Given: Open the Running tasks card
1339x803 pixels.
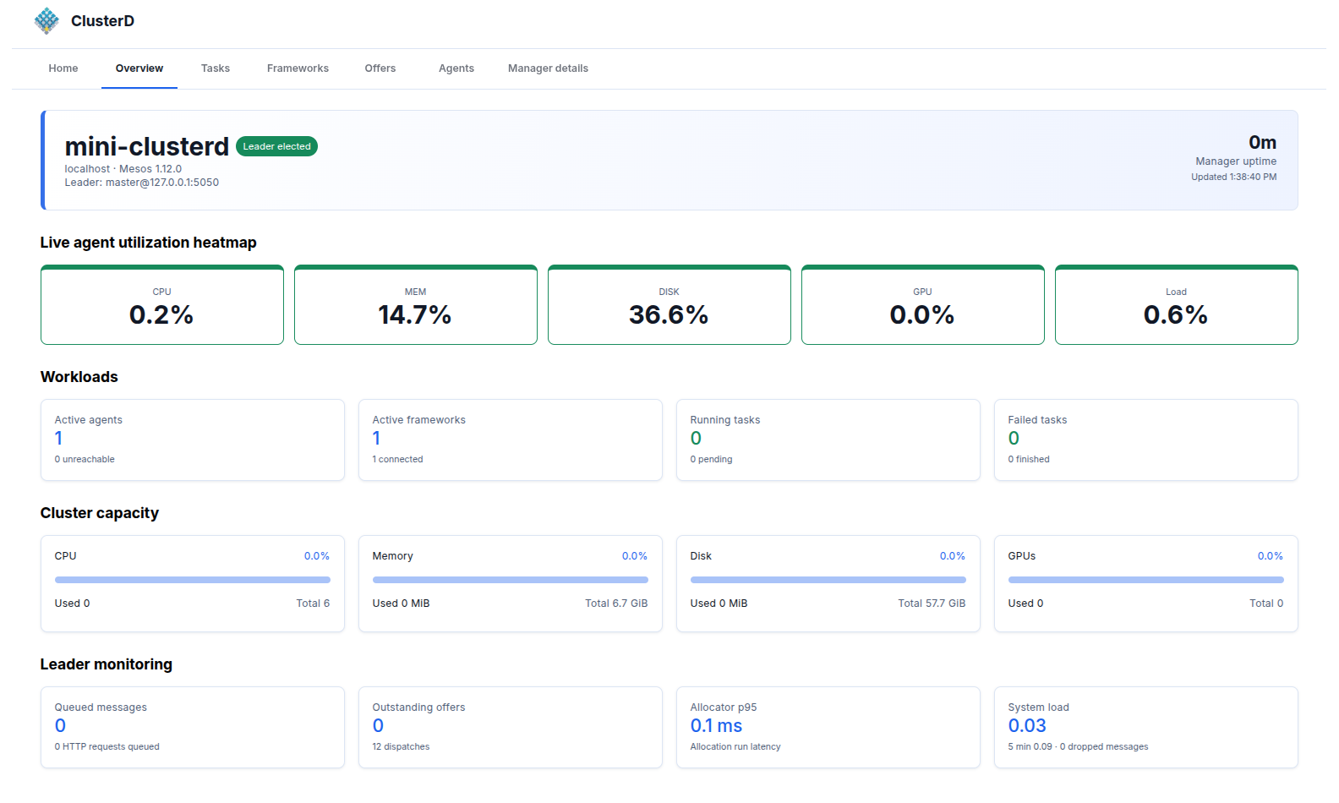Looking at the screenshot, I should (x=828, y=440).
